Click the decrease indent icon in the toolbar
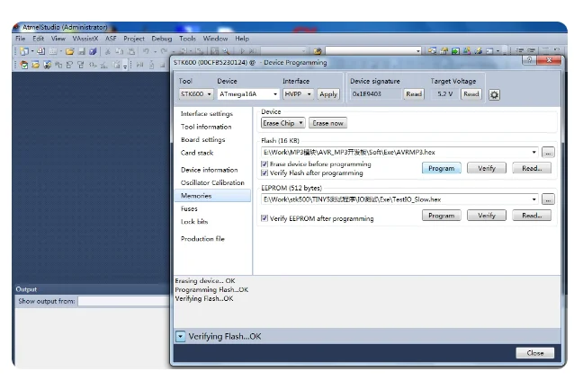The image size is (574, 380). 520,50
